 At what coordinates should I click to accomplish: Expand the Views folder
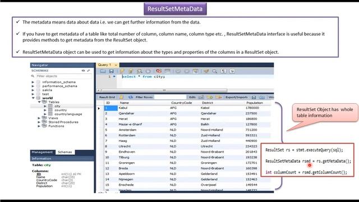click(x=39, y=118)
